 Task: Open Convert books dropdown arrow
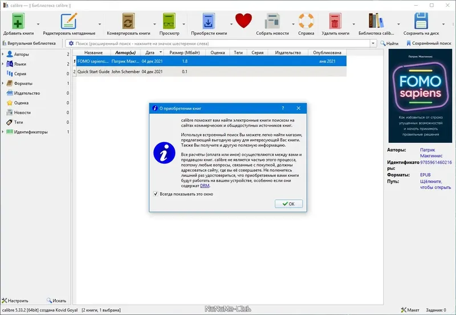pos(154,24)
